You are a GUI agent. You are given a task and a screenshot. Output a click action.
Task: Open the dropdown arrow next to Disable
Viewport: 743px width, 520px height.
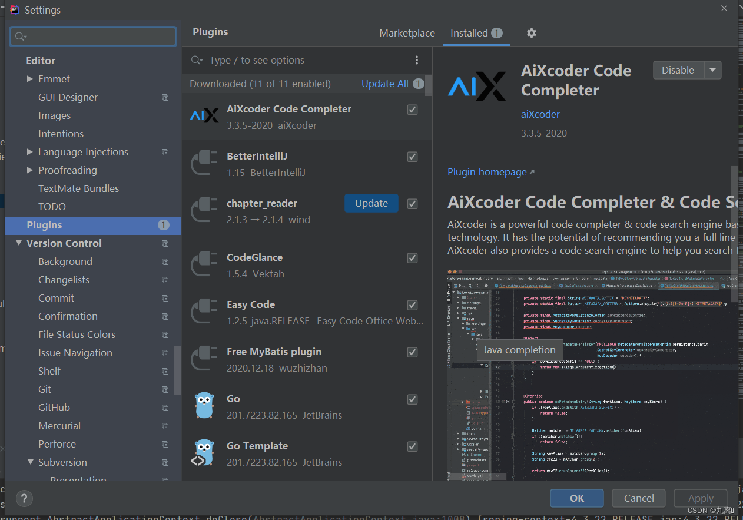point(712,70)
